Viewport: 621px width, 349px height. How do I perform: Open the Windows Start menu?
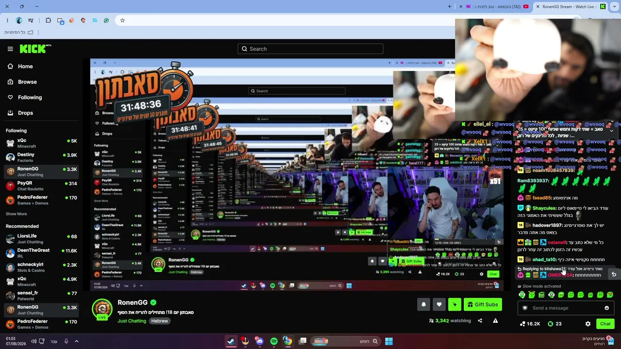click(x=389, y=341)
